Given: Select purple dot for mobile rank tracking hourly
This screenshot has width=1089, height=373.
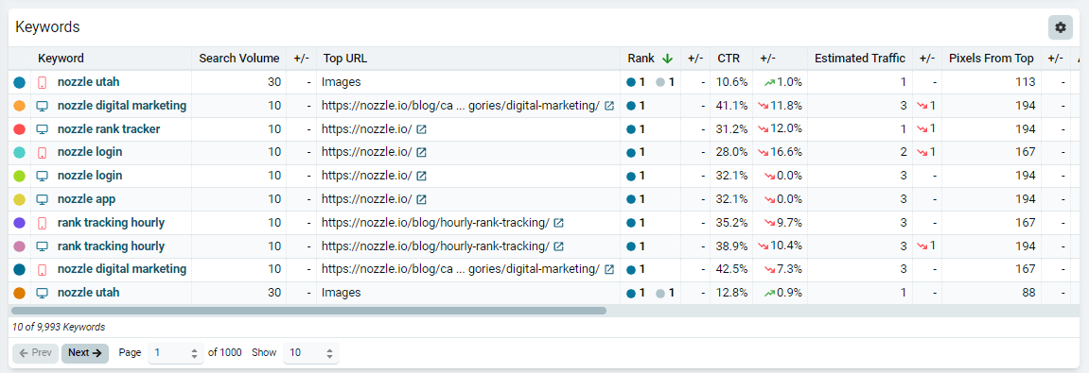Looking at the screenshot, I should 20,223.
